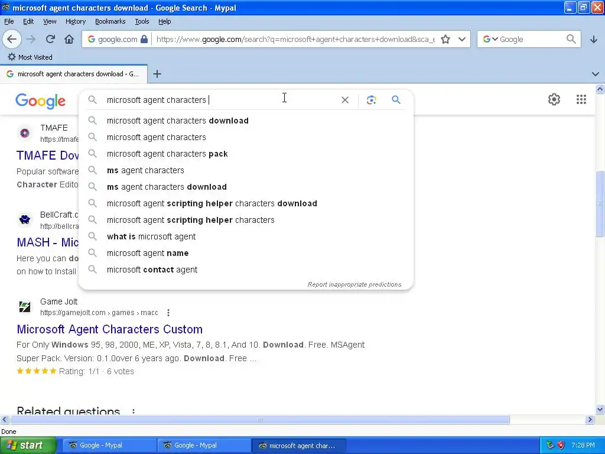
Task: Open the URL history dropdown arrow
Action: tap(462, 39)
